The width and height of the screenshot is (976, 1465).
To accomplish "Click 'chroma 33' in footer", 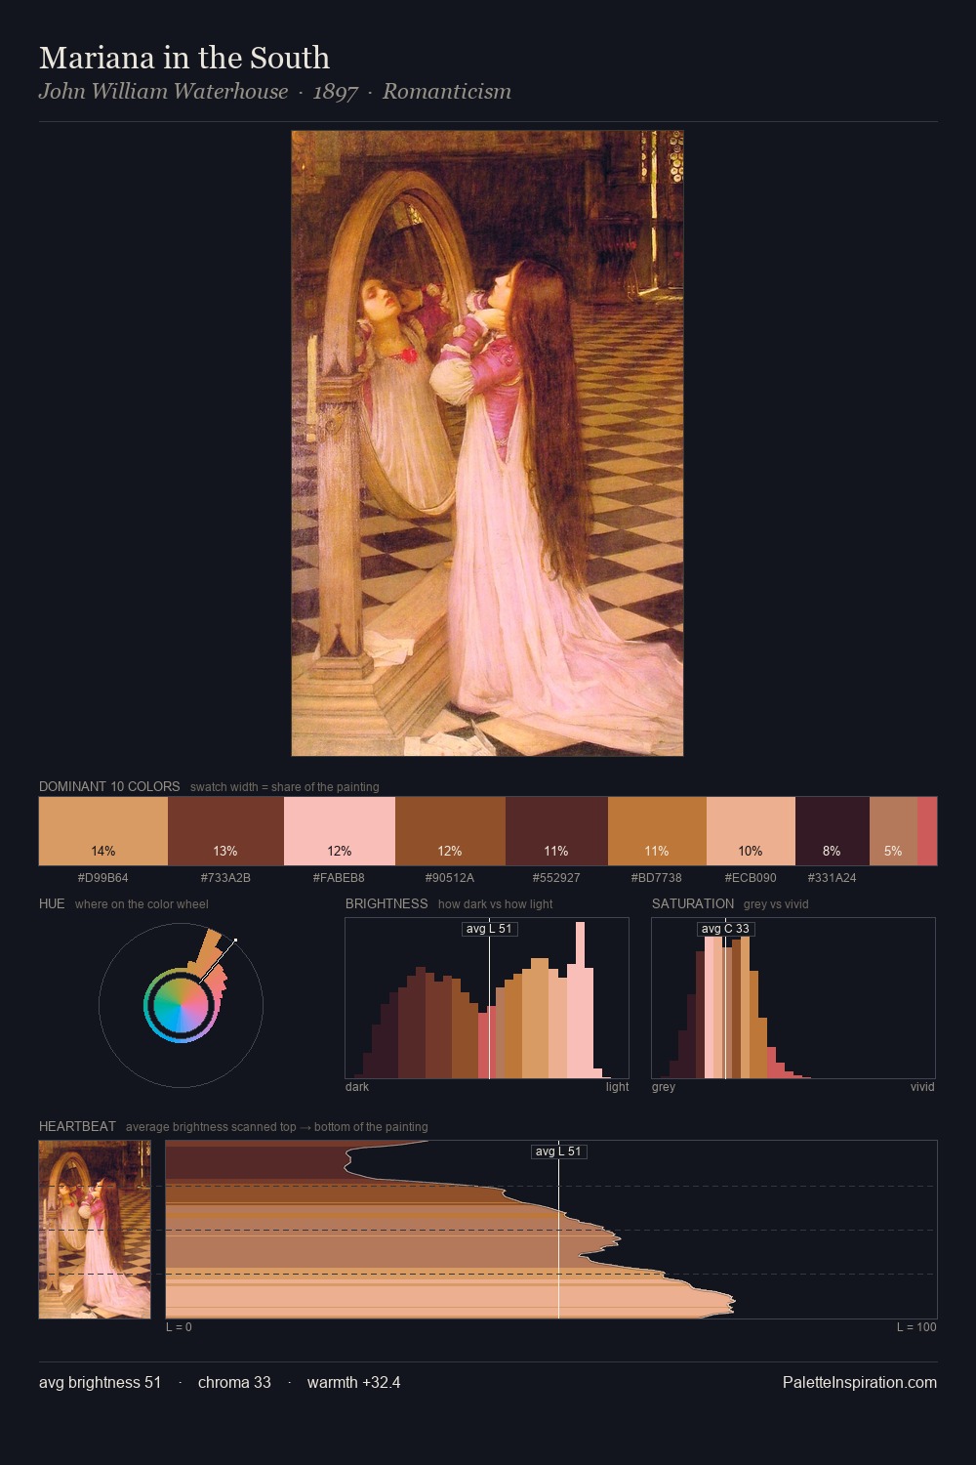I will point(234,1382).
